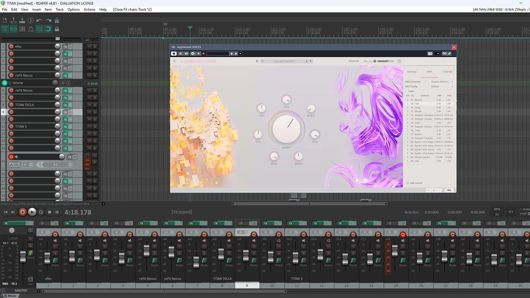Solo the TITAN TECLA track
This screenshot has height=298, width=530.
click(x=95, y=105)
